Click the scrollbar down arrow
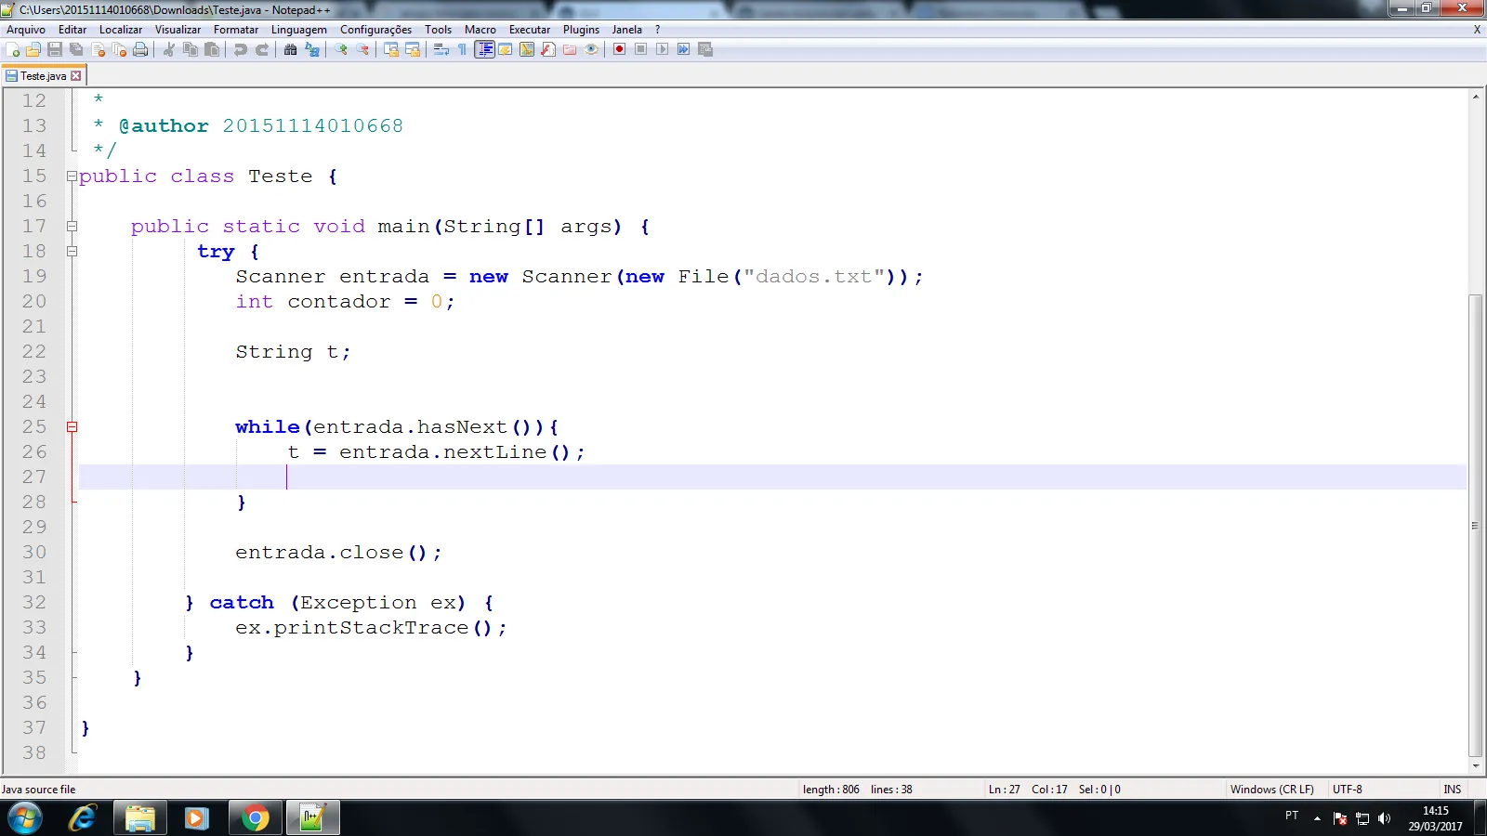1487x836 pixels. pos(1476,766)
